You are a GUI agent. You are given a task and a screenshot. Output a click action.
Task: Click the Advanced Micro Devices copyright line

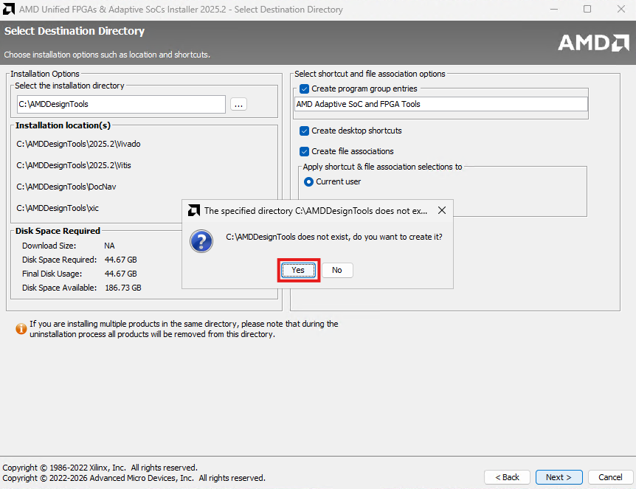pyautogui.click(x=134, y=478)
